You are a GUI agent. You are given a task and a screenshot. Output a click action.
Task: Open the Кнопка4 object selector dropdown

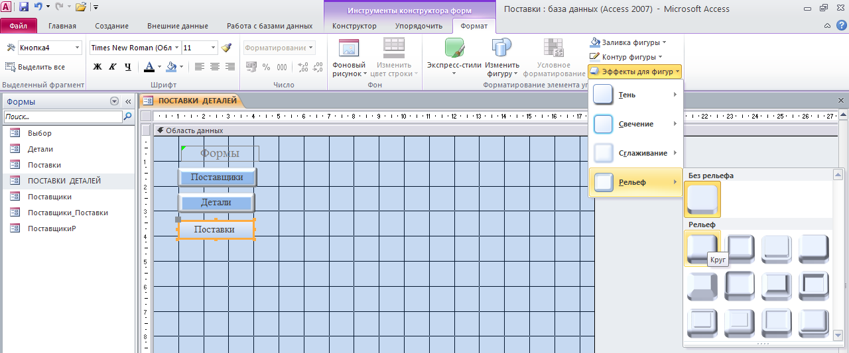(78, 48)
